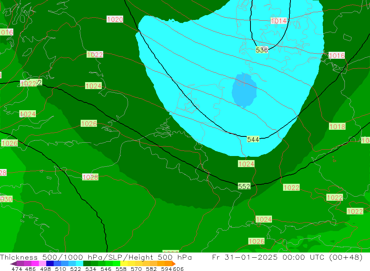Click the 1014 isobar label
The image size is (370, 271).
[279, 21]
